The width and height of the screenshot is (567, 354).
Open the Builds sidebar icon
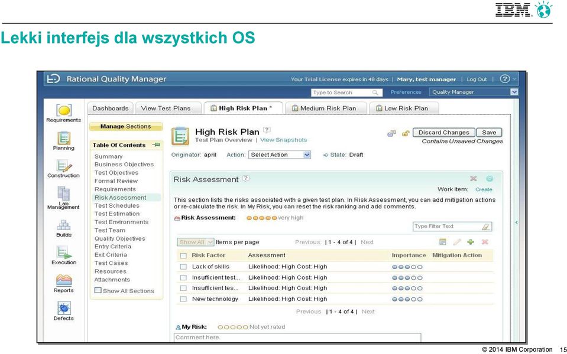pos(64,225)
